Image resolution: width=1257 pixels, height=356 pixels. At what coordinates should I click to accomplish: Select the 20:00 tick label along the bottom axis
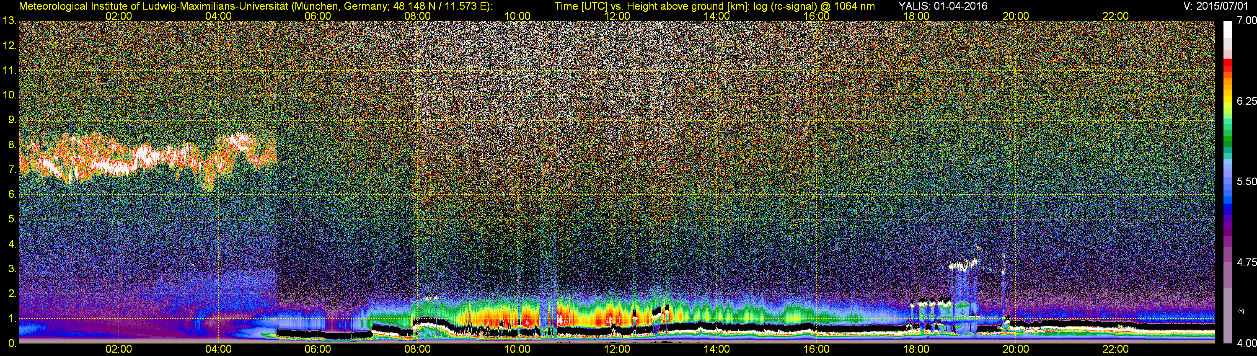(1016, 349)
